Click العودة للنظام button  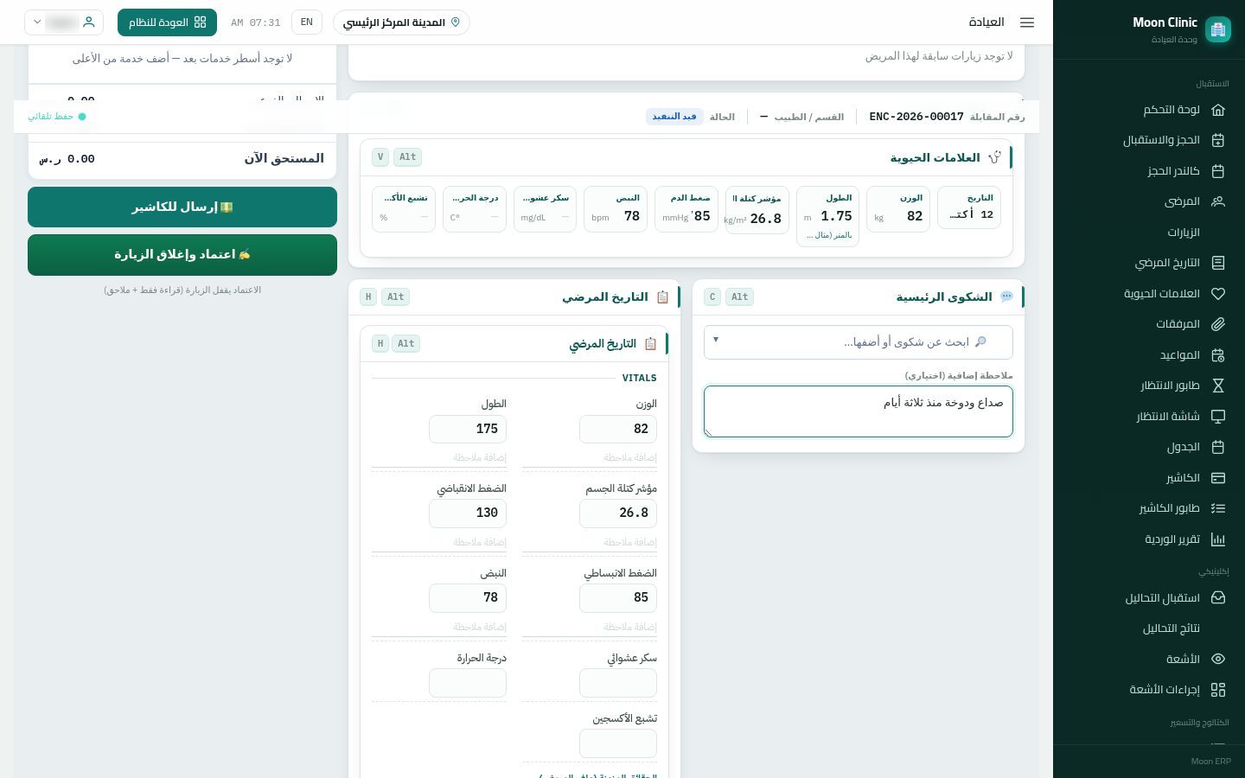(x=167, y=22)
